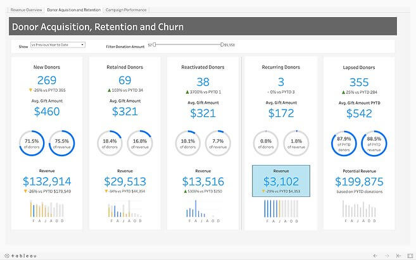Screen dimensions: 416x260
Task: Click the Redo arrow in footer toolbar
Action: 386,255
